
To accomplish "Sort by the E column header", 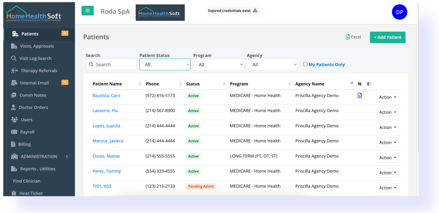I will click(x=369, y=84).
